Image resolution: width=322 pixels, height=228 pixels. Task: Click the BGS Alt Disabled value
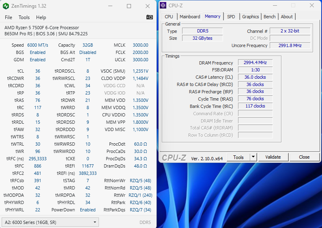point(88,52)
